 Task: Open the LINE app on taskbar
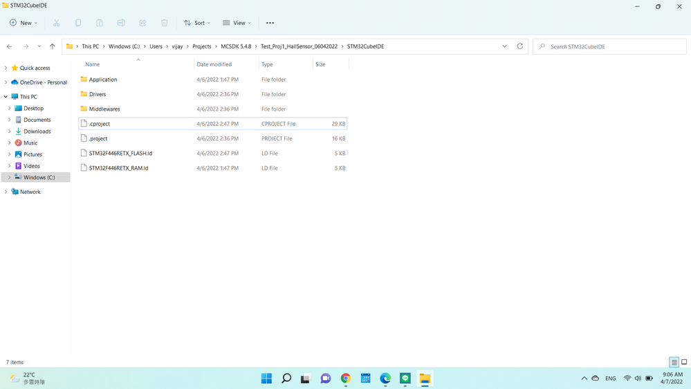pyautogui.click(x=405, y=379)
